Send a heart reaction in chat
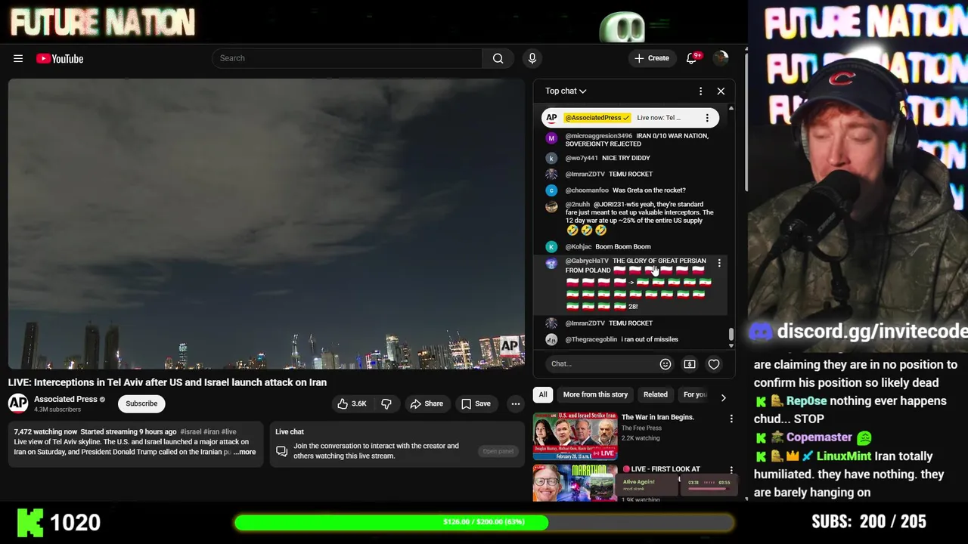The width and height of the screenshot is (968, 544). (x=714, y=364)
